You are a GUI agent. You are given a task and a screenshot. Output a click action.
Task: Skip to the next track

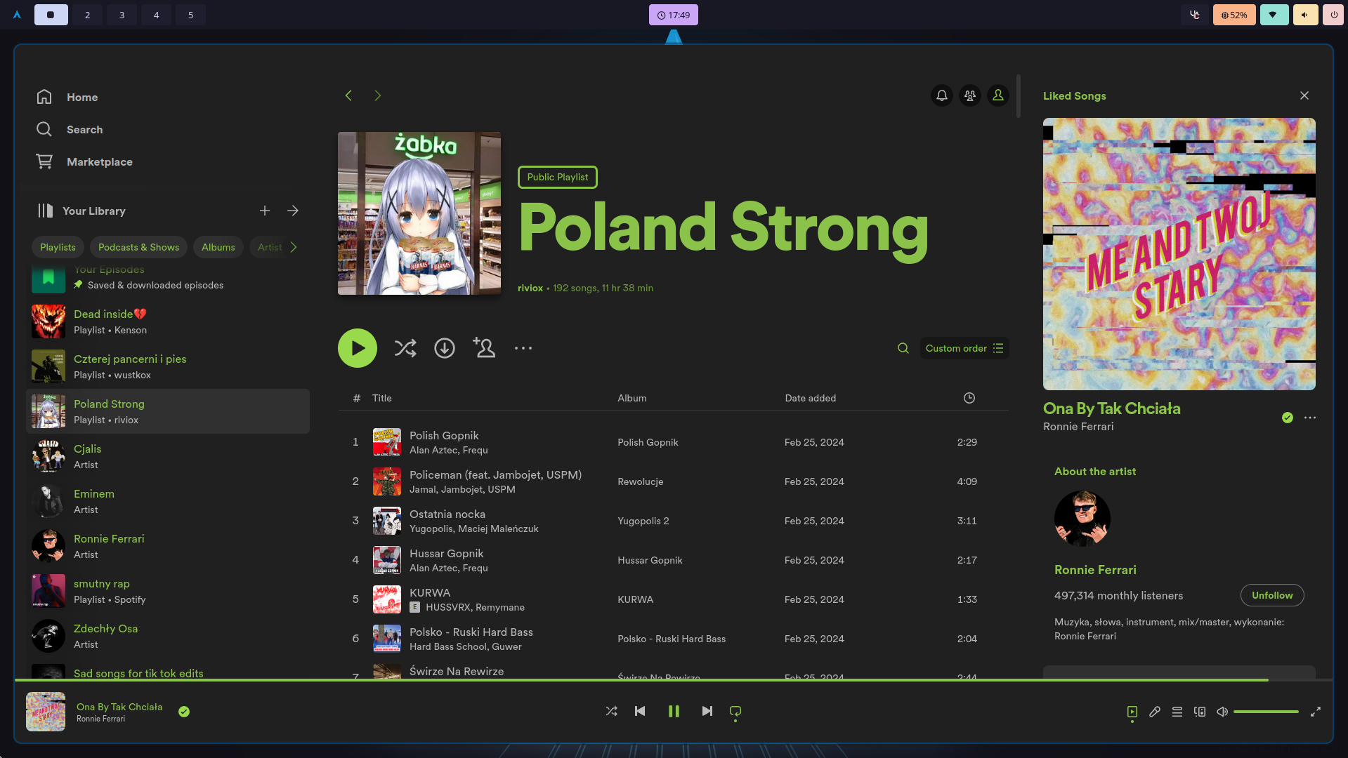pyautogui.click(x=707, y=711)
